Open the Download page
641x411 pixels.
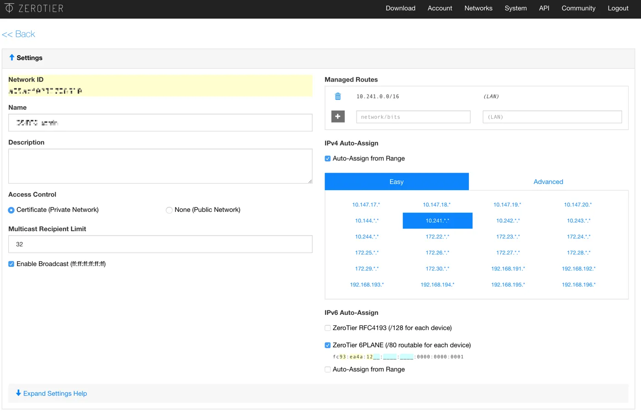[x=401, y=8]
